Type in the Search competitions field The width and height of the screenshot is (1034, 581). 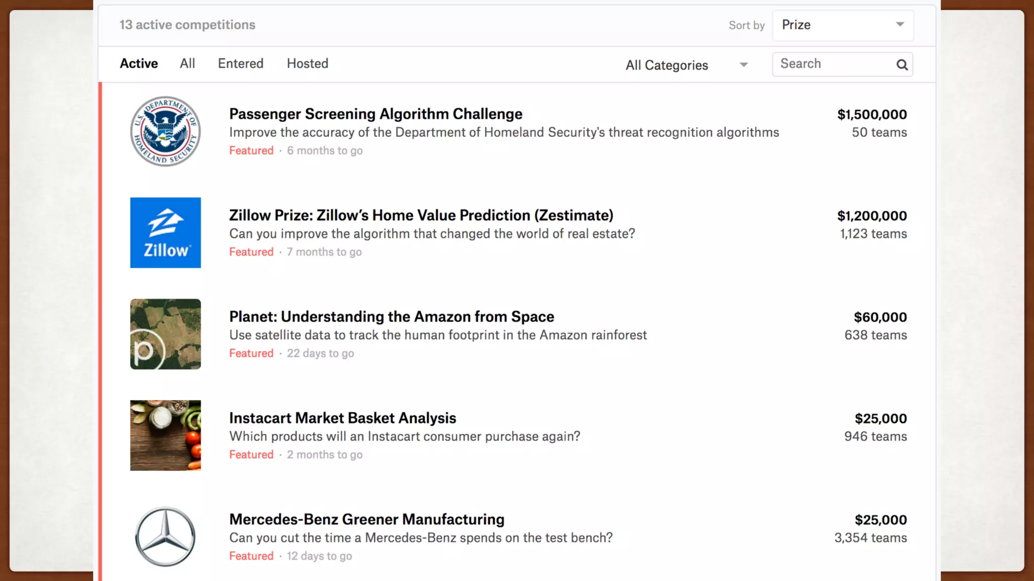(x=834, y=64)
